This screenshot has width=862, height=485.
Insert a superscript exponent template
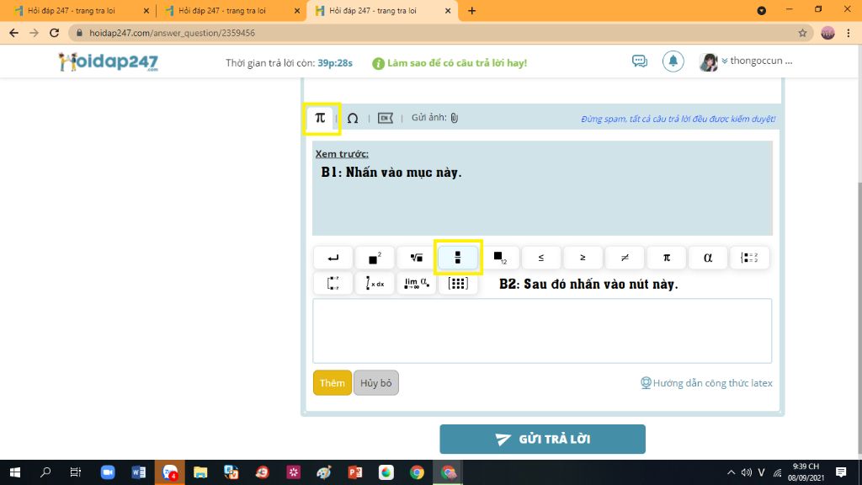coord(375,258)
